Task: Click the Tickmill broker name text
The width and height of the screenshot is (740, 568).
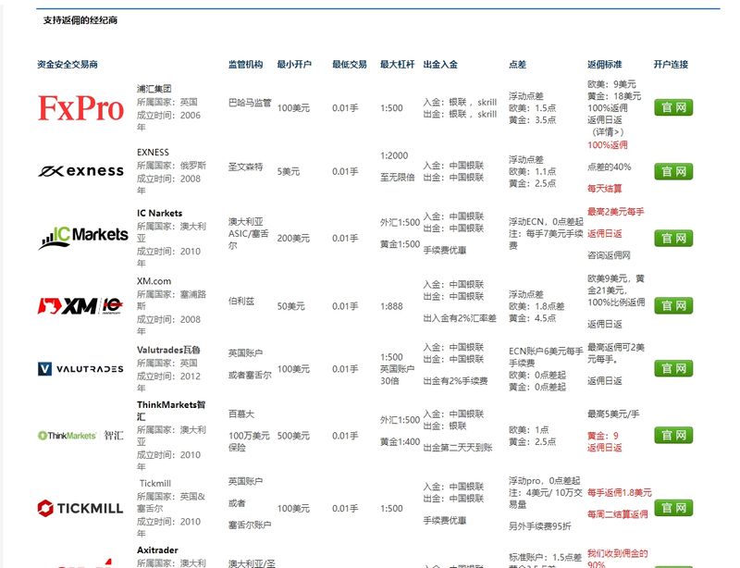Action: tap(155, 483)
